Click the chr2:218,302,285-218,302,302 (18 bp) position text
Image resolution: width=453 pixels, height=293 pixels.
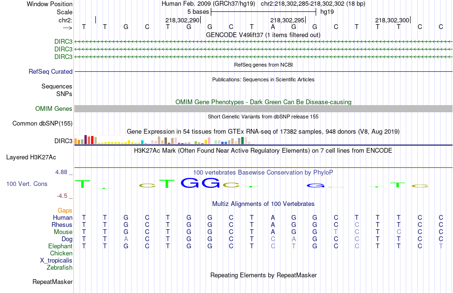(313, 4)
